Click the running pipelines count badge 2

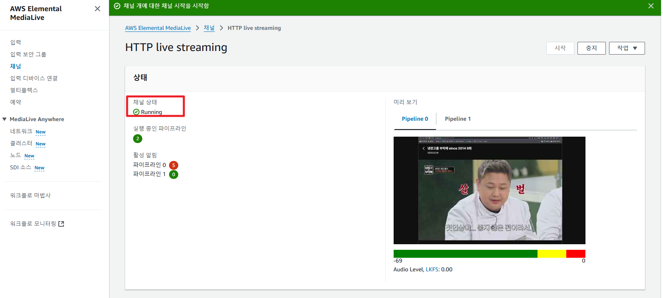click(137, 139)
